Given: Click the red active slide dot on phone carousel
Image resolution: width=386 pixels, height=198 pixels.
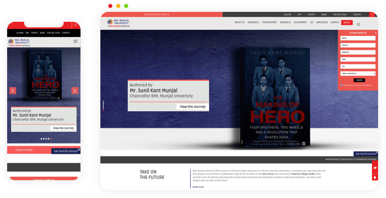Looking at the screenshot, I should click(51, 139).
